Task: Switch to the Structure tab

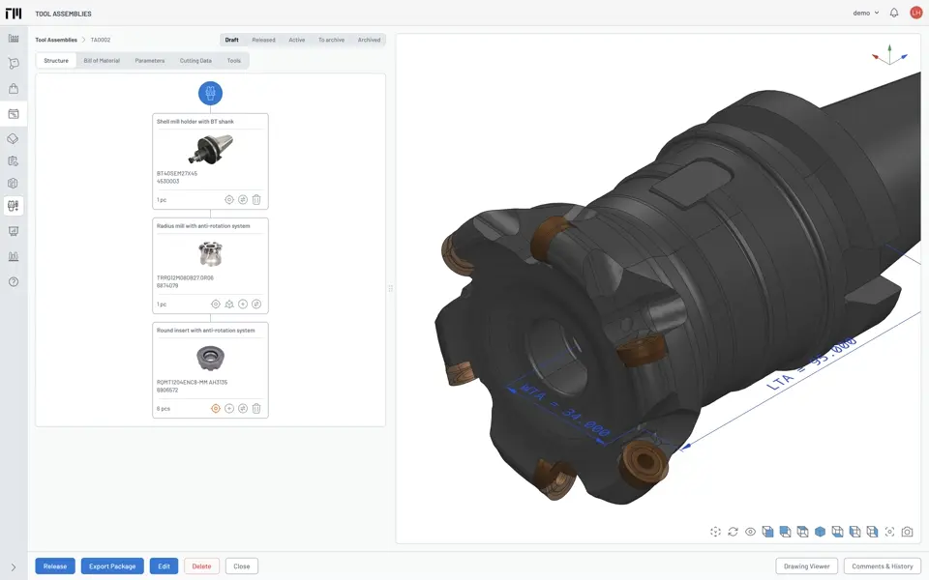Action: 56,60
